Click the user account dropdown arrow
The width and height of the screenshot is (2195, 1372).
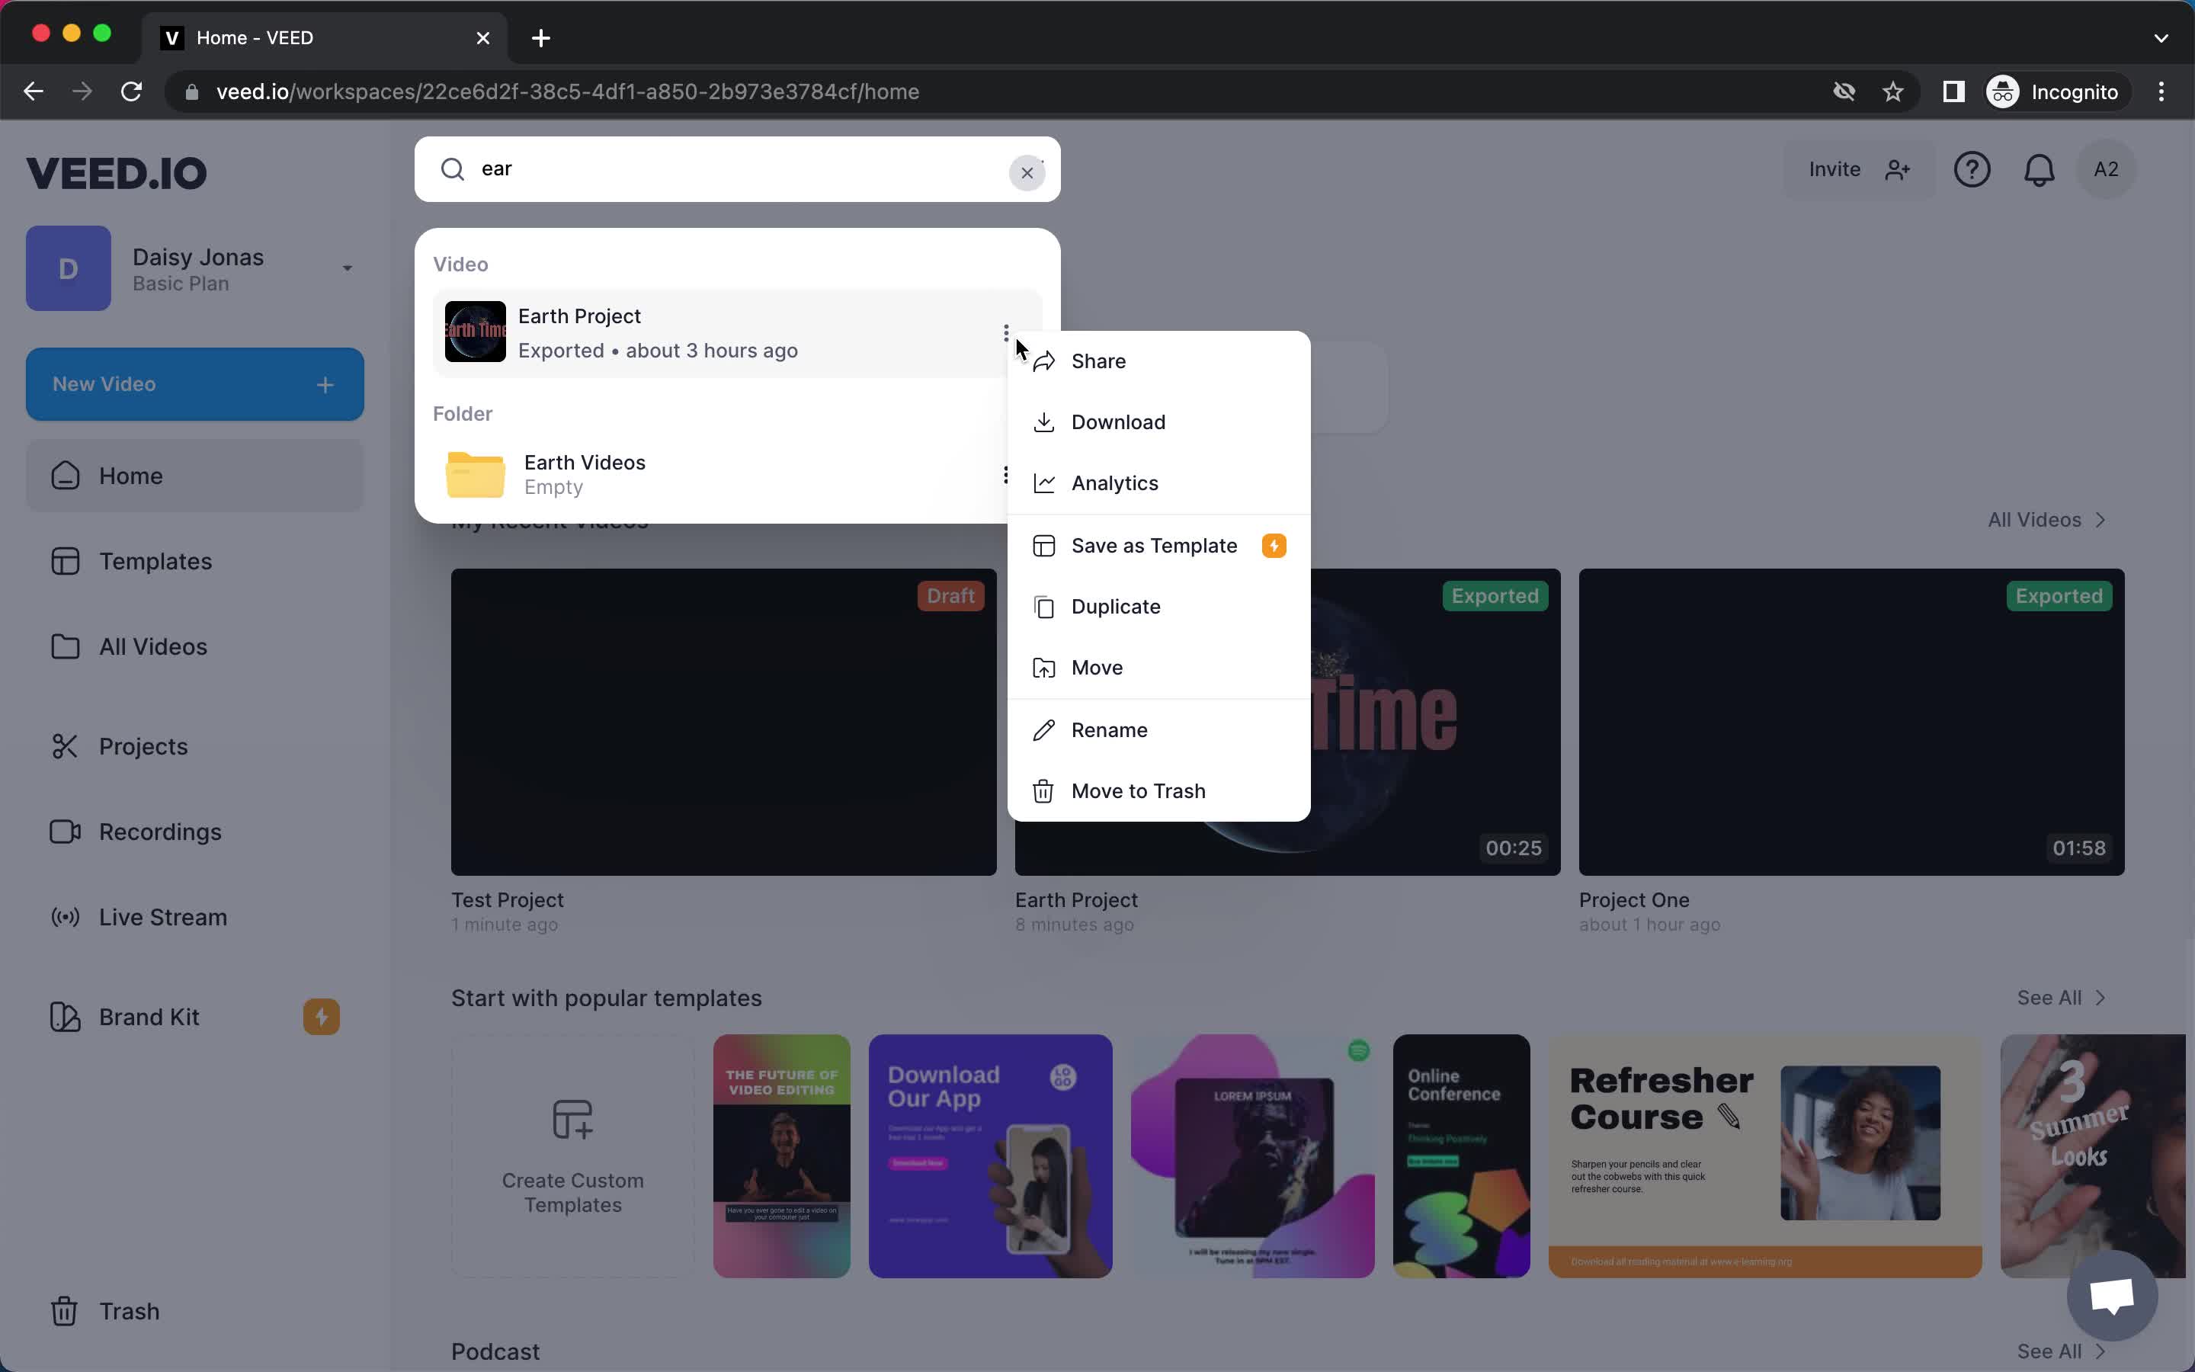(346, 269)
